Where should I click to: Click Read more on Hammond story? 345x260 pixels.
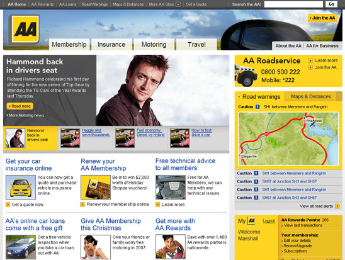pyautogui.click(x=20, y=106)
